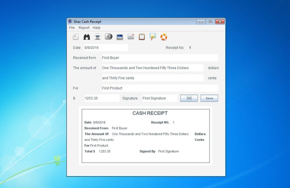Click the disc drive toolbar icon
290x188 pixels.
click(x=109, y=37)
